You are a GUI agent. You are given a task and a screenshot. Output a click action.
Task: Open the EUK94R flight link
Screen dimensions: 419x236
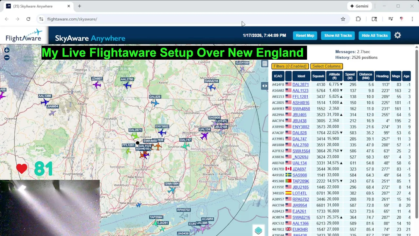pos(300,229)
